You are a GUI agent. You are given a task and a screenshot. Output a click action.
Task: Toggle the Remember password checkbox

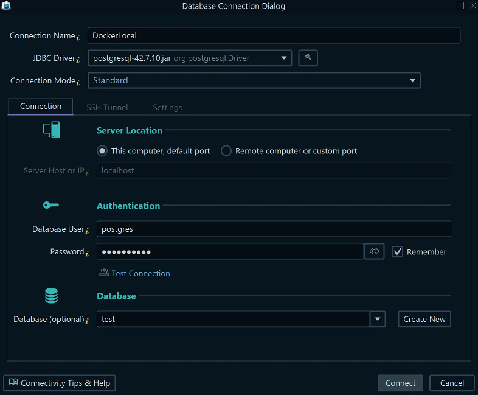coord(397,251)
